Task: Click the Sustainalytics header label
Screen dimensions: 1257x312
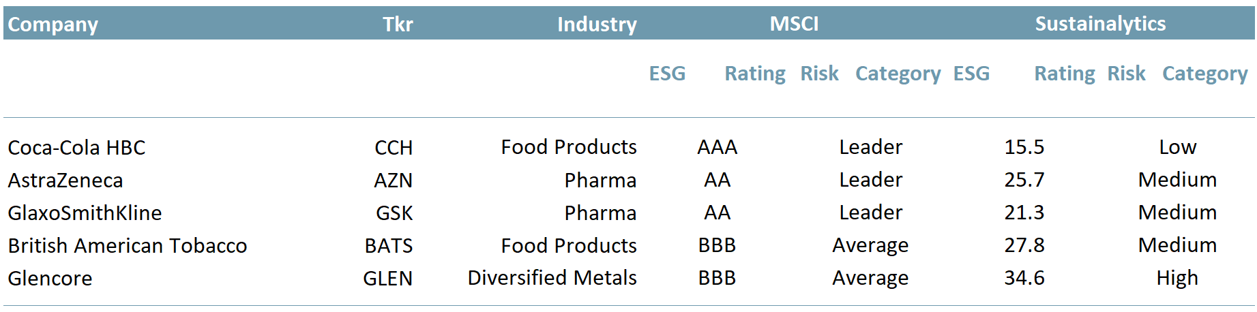Action: pos(1100,25)
